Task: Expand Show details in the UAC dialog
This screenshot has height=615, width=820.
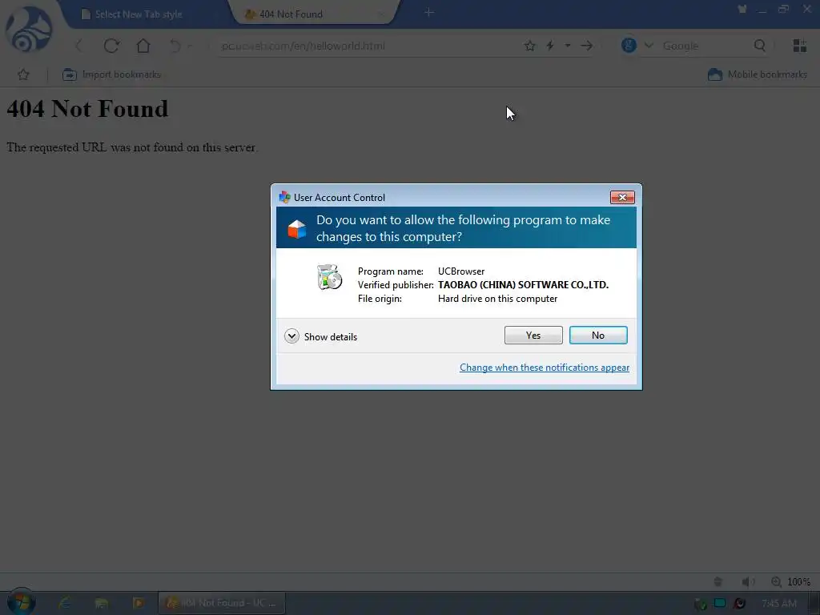Action: (320, 336)
